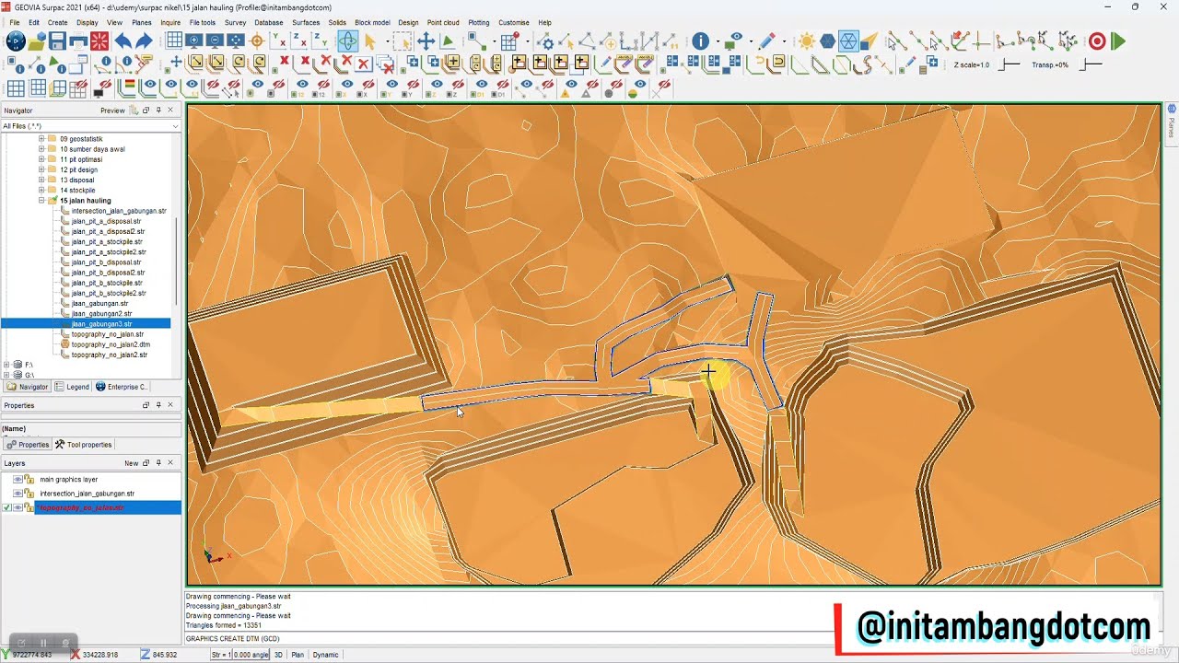Open the Surfaces menu

[306, 22]
